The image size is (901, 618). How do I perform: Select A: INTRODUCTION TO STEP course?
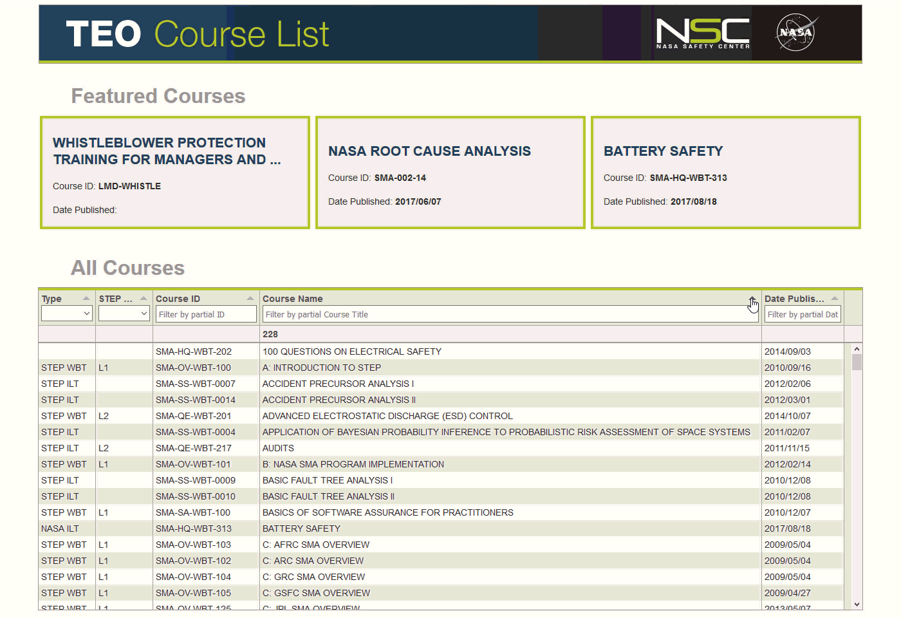322,368
